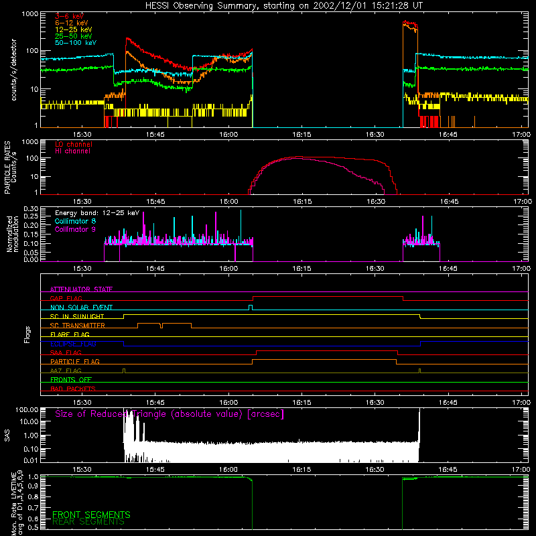Click the 17:00 tick label under flags panel
The image size is (536, 536).
click(x=521, y=403)
